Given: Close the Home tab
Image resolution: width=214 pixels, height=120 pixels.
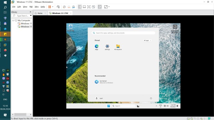Looking at the screenshot, I should click(45, 13).
